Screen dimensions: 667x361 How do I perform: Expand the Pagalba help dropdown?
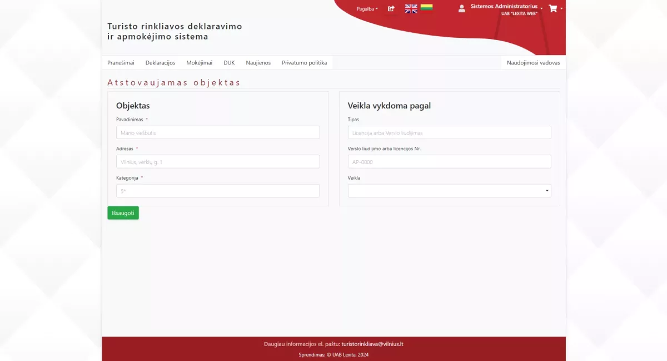tap(367, 9)
